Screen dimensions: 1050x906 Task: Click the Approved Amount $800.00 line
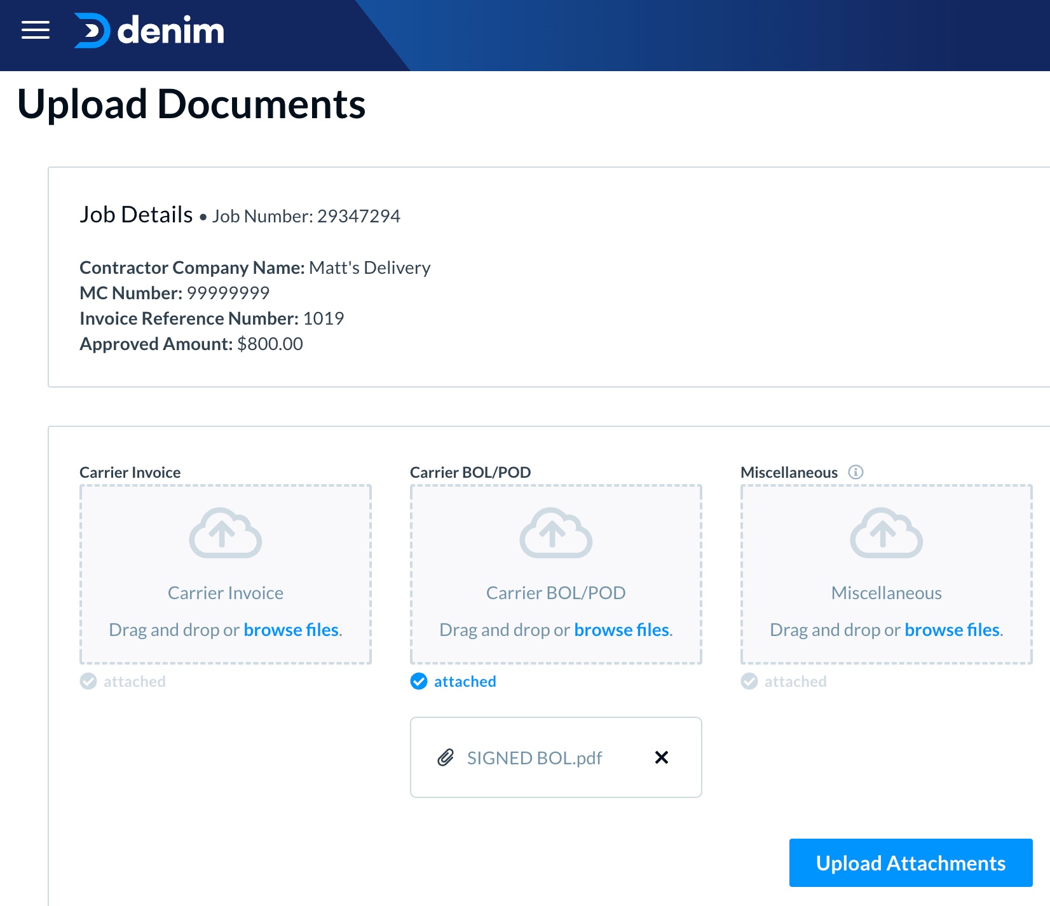point(191,344)
